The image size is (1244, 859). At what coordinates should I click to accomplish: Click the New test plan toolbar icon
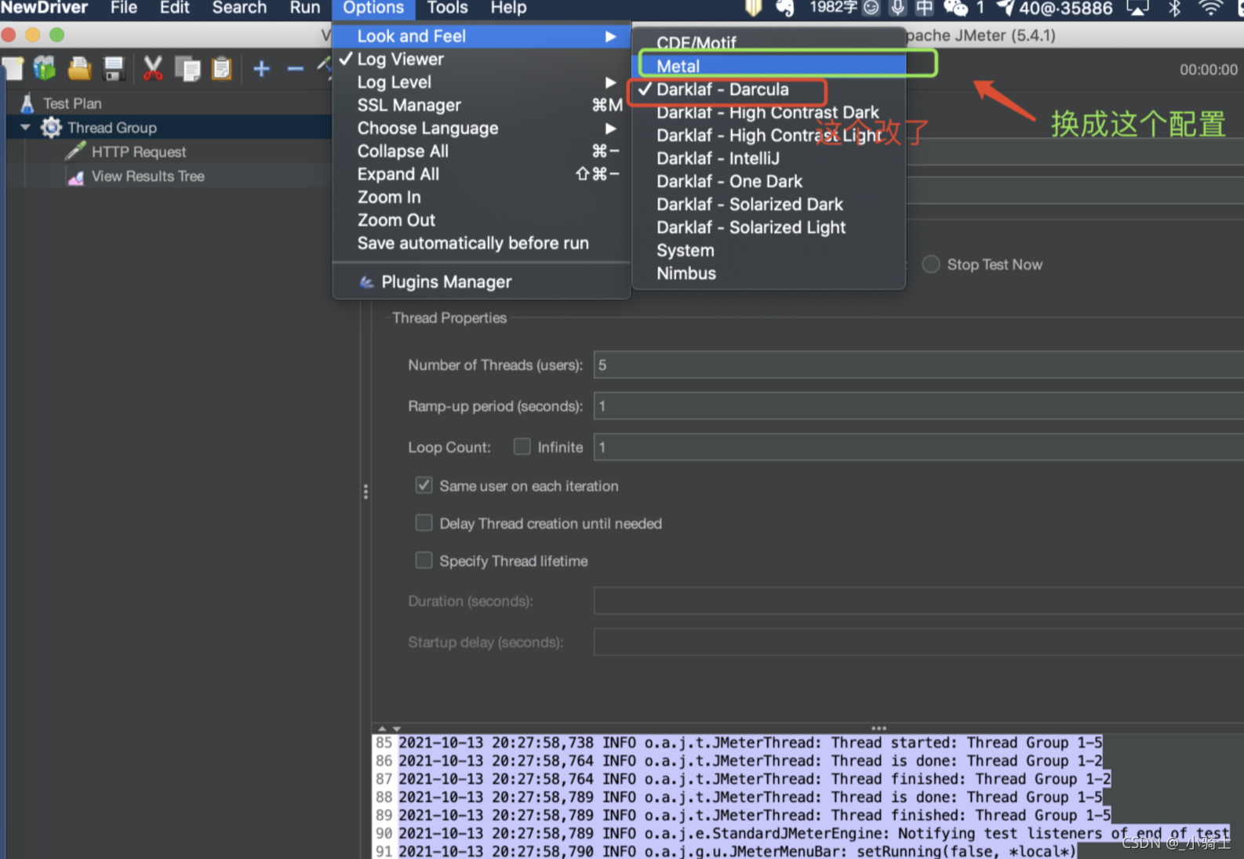tap(13, 69)
